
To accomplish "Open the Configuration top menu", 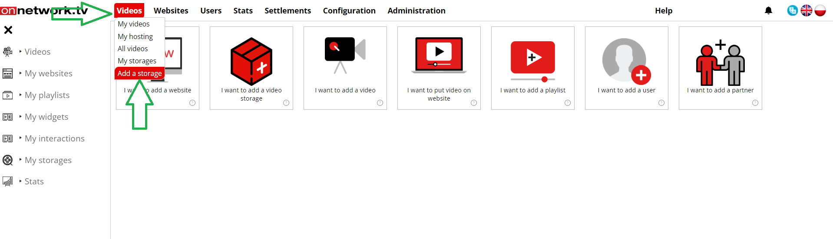I will tap(349, 10).
